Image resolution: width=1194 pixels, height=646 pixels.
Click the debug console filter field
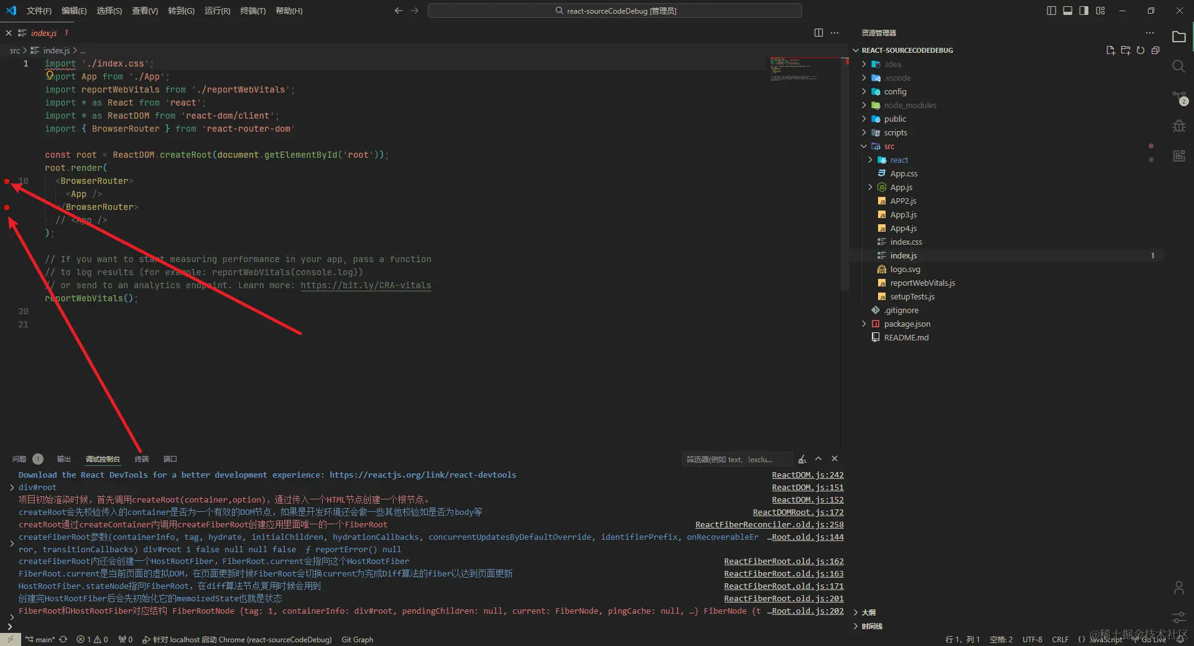tap(738, 460)
